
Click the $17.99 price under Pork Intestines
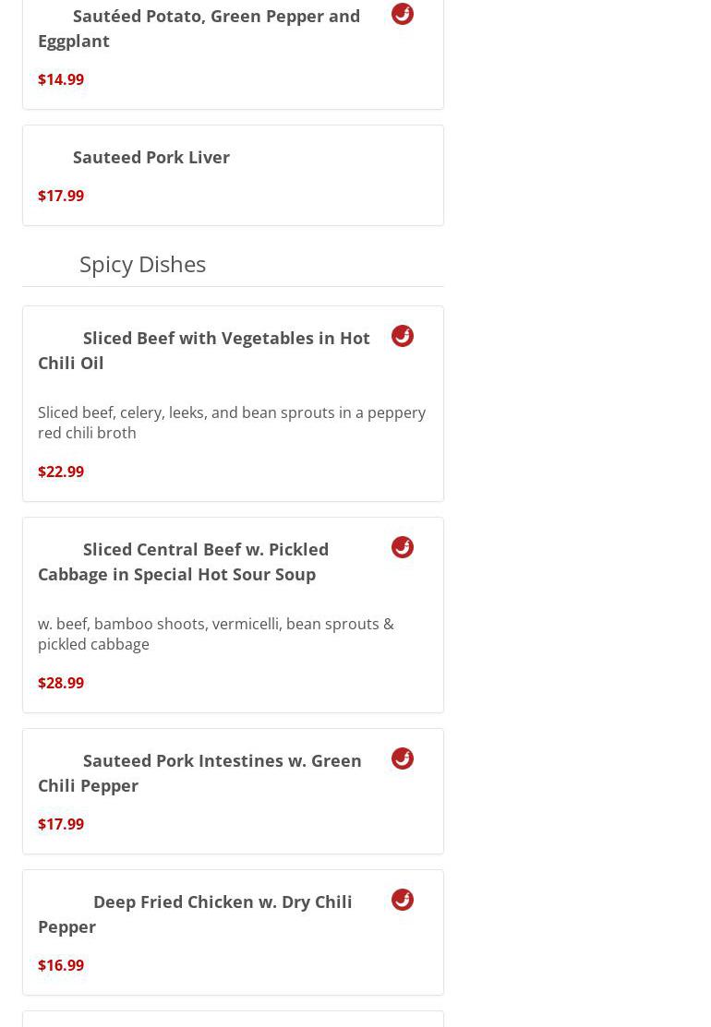(x=61, y=824)
